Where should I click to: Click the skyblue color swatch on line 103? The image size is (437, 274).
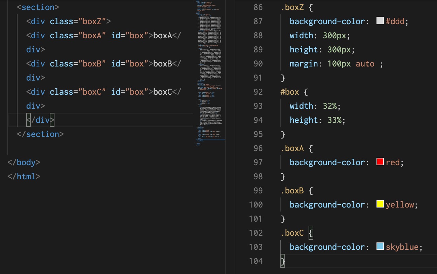(x=380, y=246)
